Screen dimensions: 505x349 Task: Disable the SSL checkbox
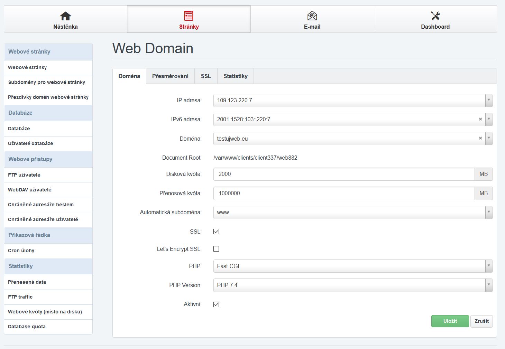tap(216, 232)
